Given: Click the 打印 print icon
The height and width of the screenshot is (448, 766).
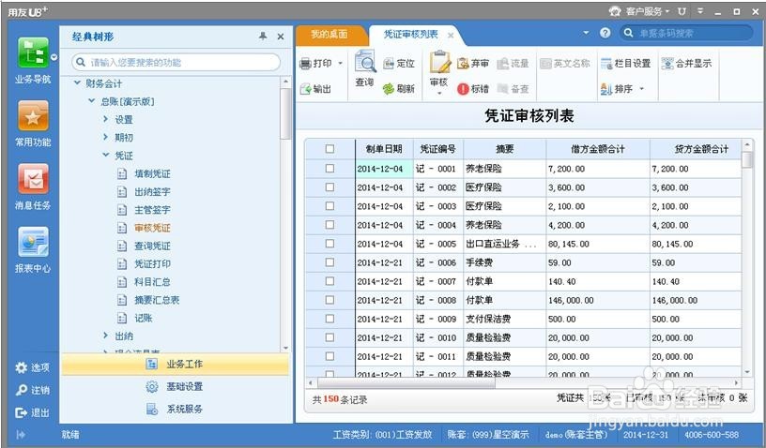Looking at the screenshot, I should (x=306, y=64).
